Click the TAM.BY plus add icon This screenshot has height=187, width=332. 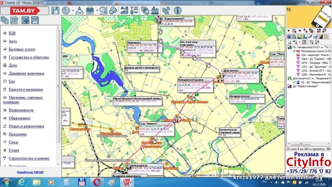[25, 20]
